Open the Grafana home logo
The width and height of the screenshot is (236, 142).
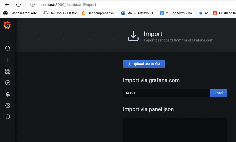(7, 25)
